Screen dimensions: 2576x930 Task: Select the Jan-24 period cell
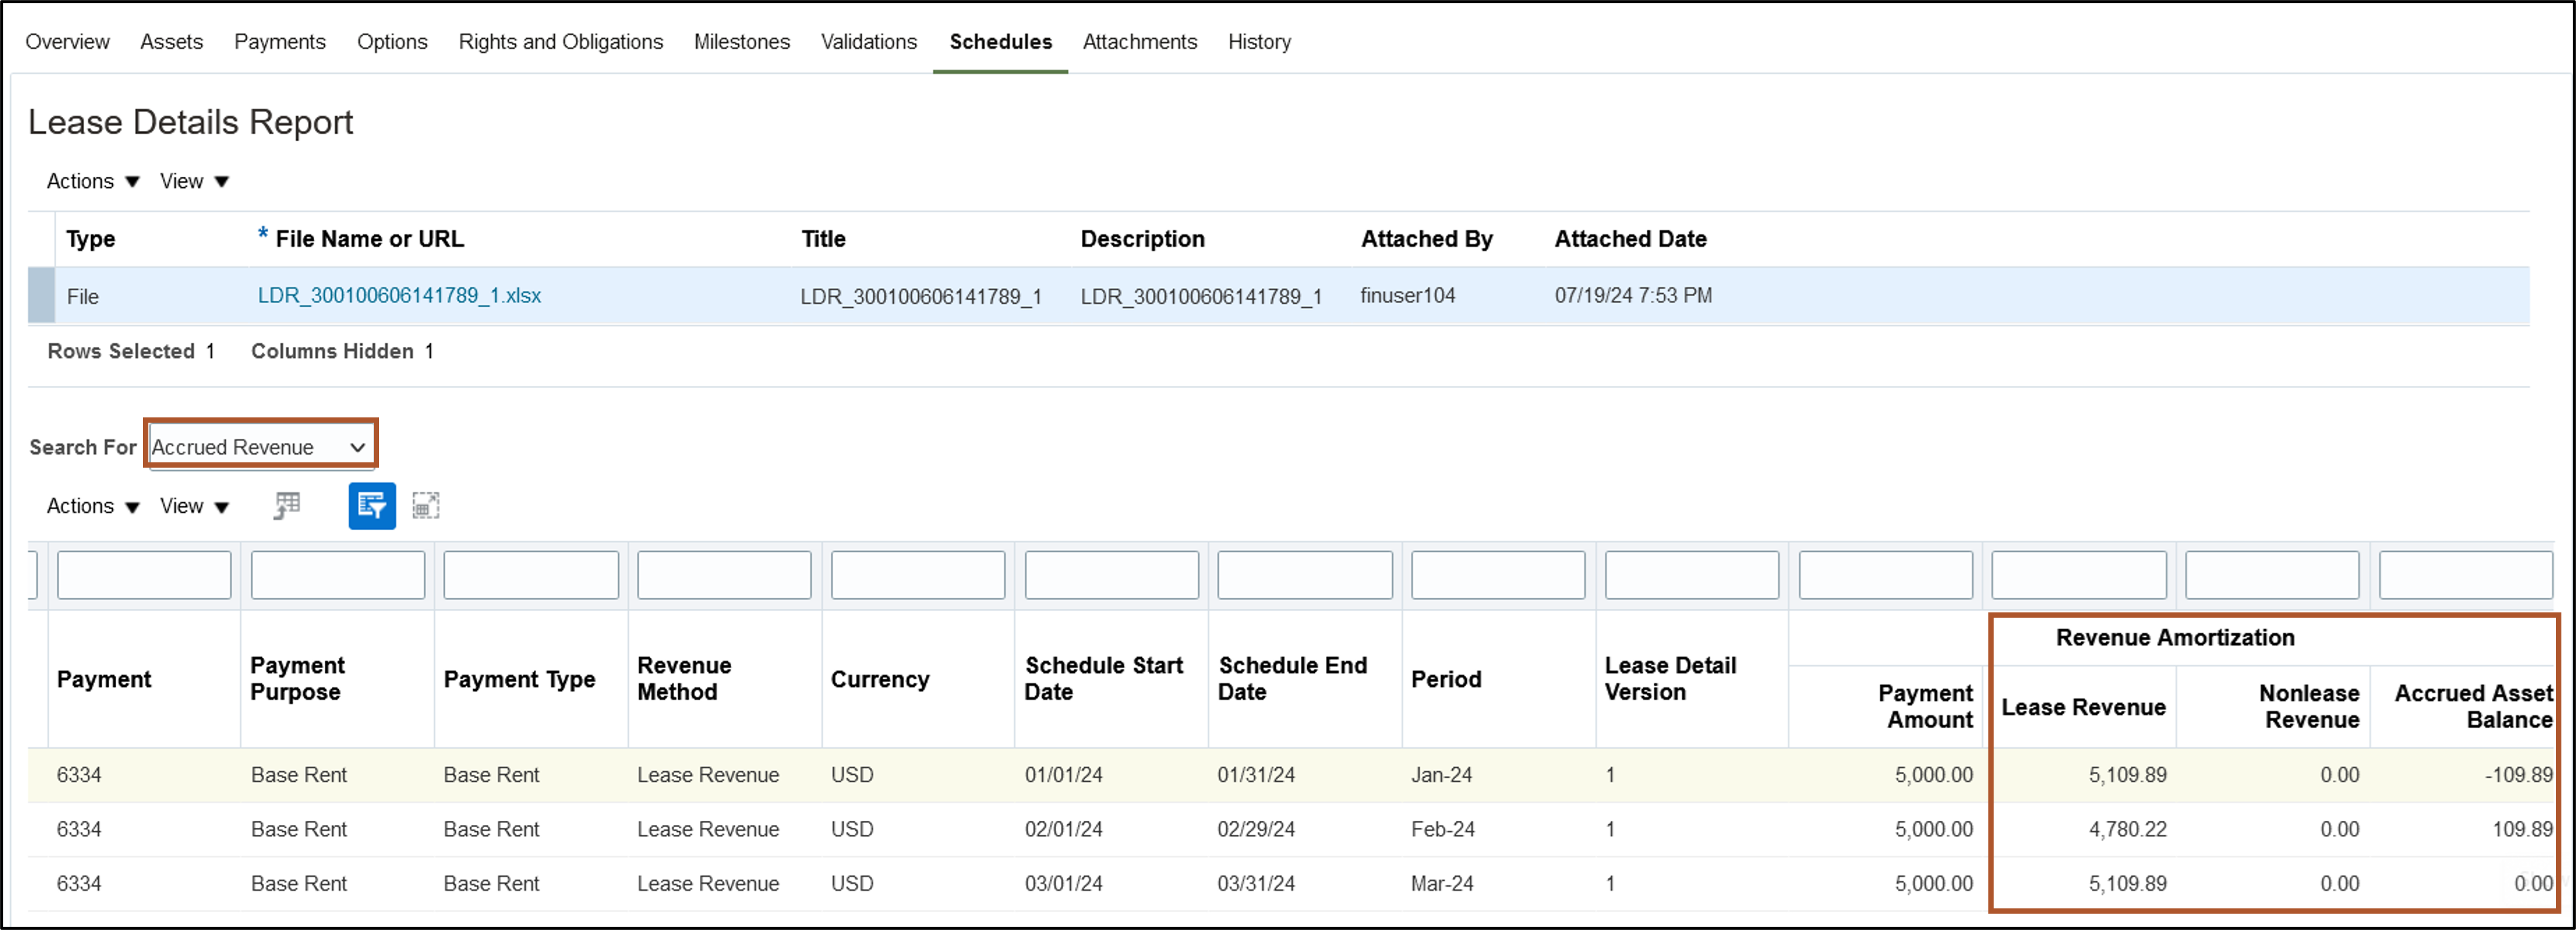click(1441, 775)
